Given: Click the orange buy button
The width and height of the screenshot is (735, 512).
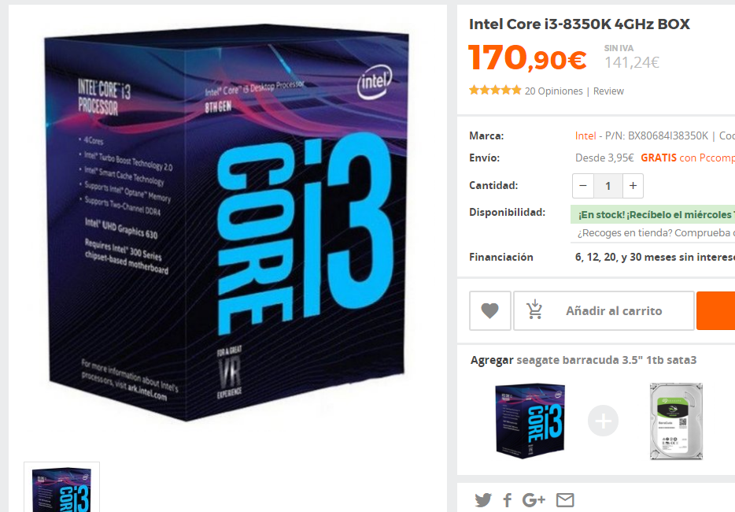Looking at the screenshot, I should tap(716, 310).
